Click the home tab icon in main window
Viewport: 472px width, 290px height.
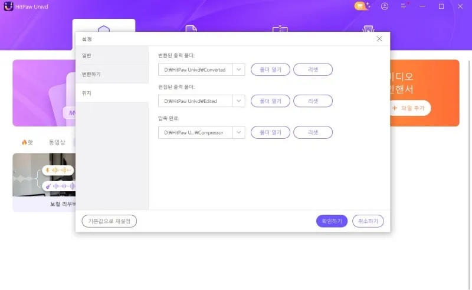[x=104, y=28]
